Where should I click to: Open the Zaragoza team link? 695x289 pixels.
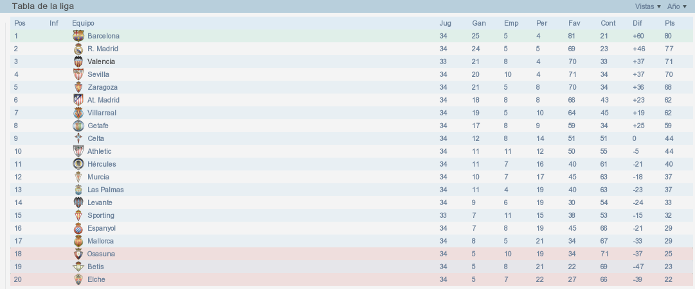pos(102,87)
